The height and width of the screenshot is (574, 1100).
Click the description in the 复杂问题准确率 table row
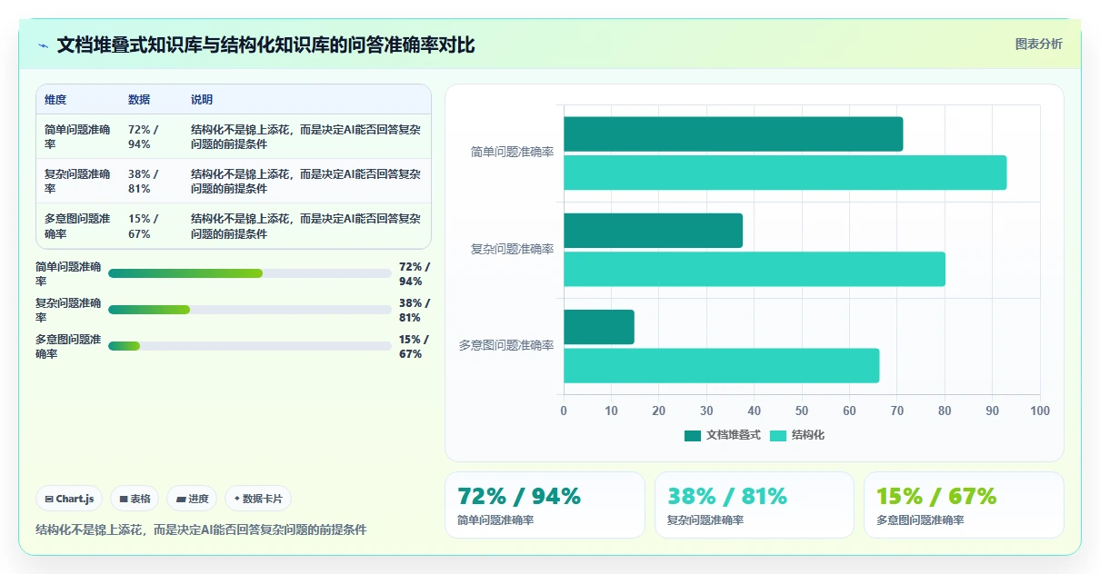click(x=305, y=182)
